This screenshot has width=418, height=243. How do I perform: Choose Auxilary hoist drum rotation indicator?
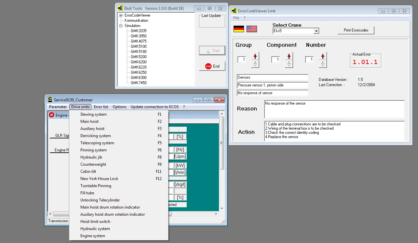pos(119,214)
